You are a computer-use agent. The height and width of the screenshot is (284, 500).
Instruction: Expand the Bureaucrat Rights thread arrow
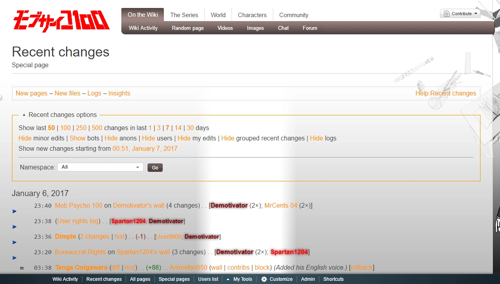point(15,258)
